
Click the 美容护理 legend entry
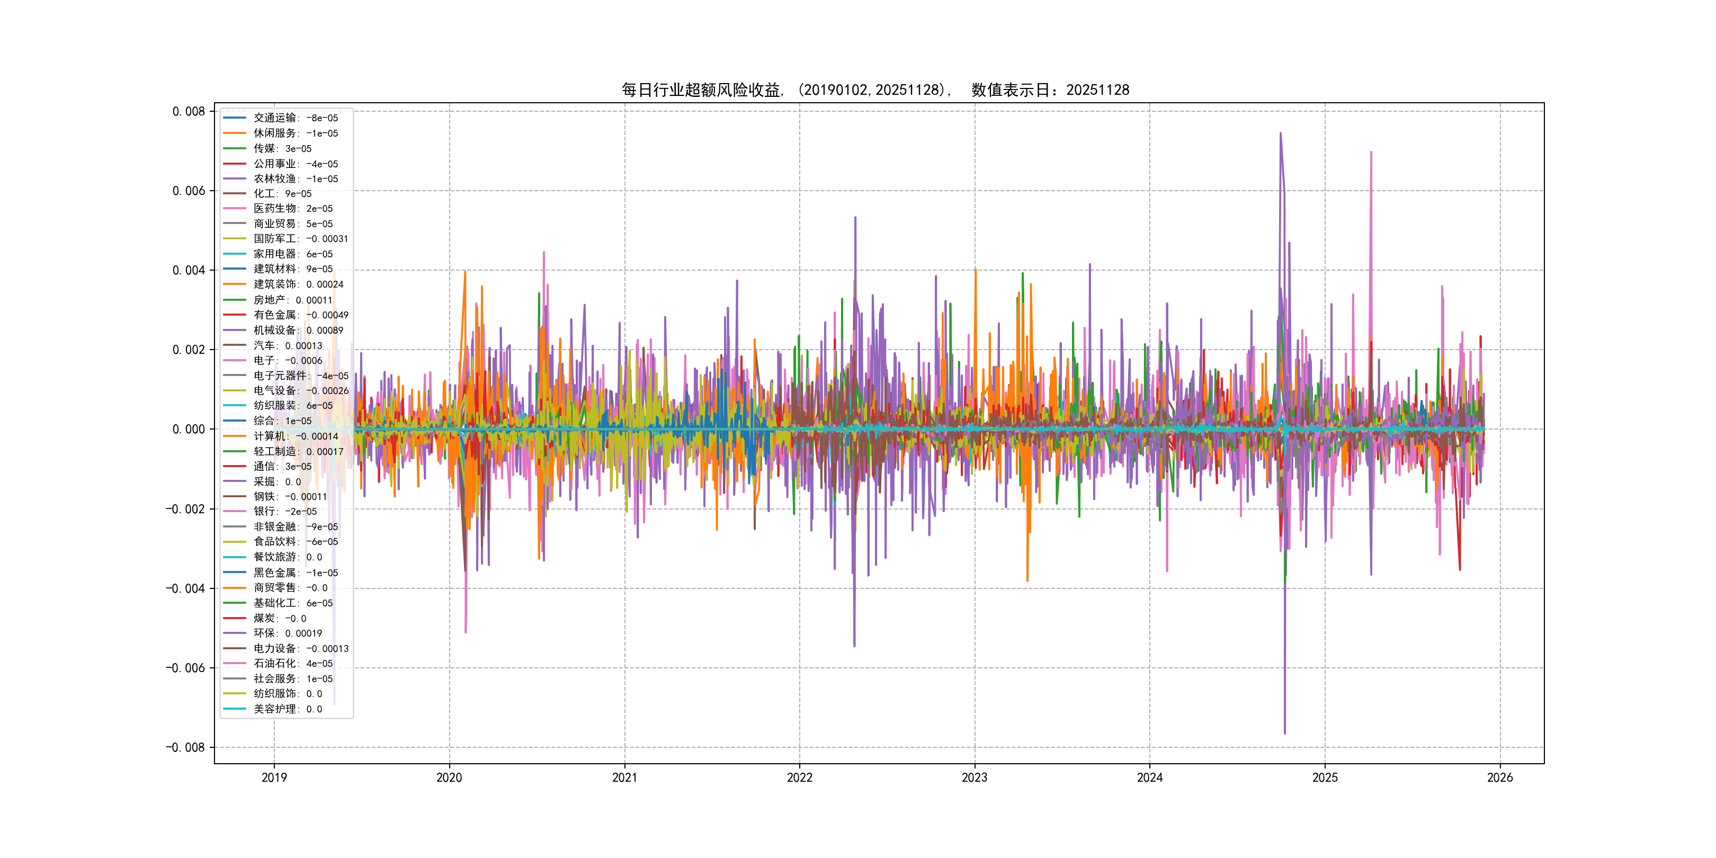(287, 709)
